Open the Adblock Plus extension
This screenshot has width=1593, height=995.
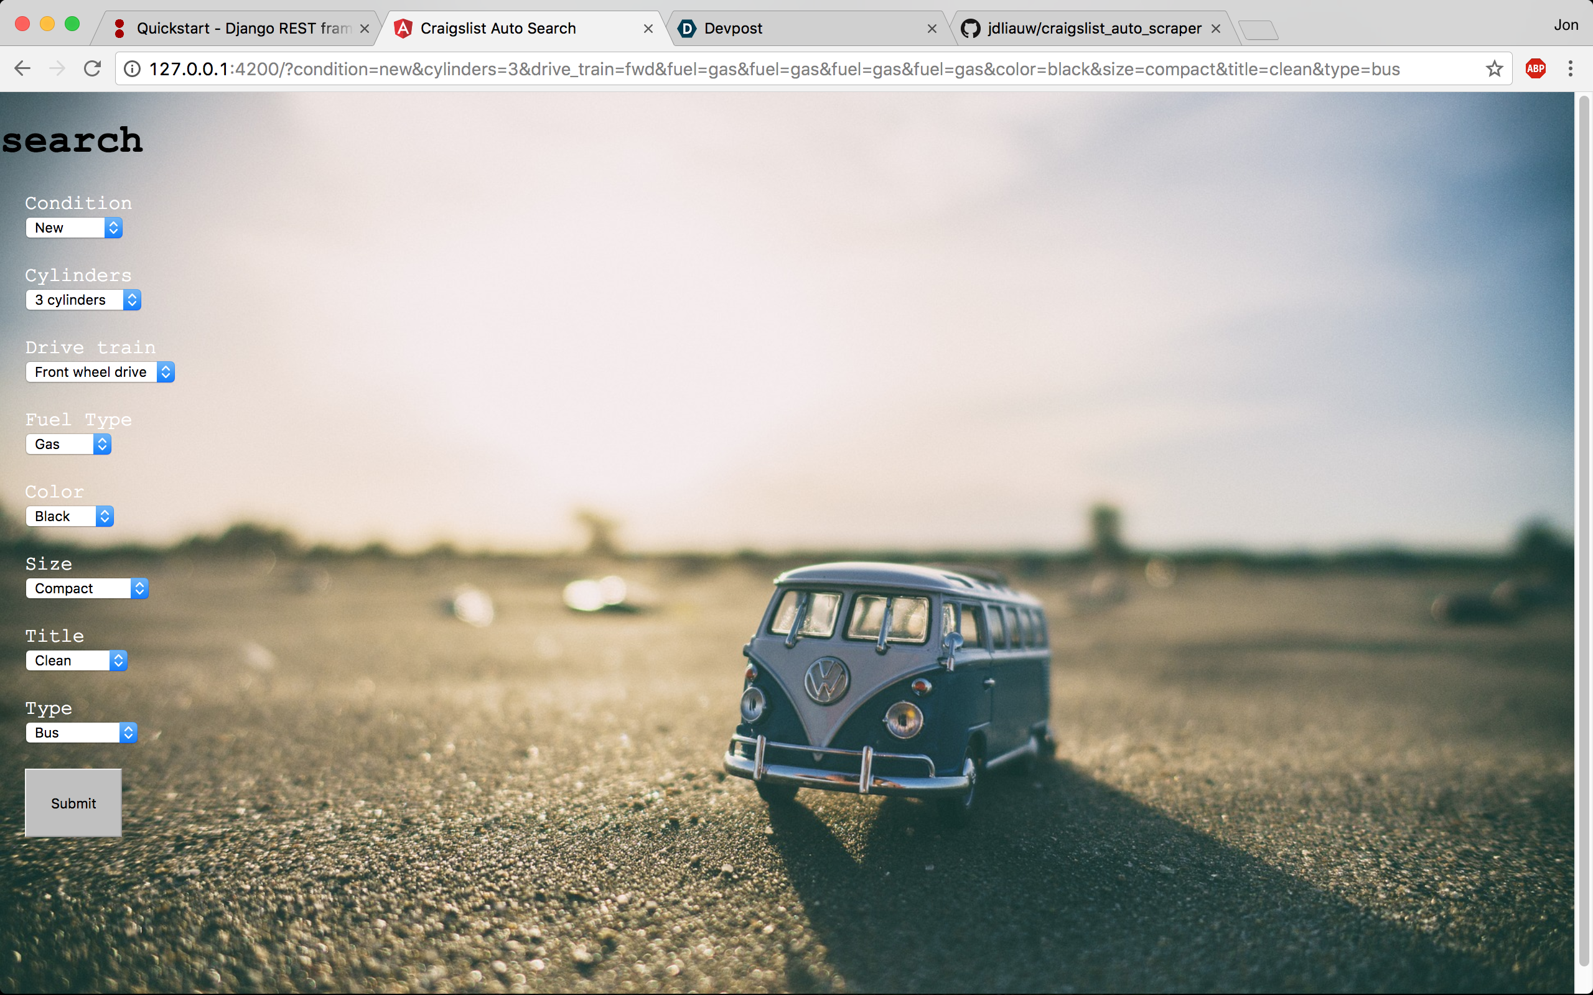1535,68
